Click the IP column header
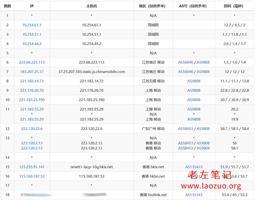Screen dimensions: 255x201 [32, 7]
